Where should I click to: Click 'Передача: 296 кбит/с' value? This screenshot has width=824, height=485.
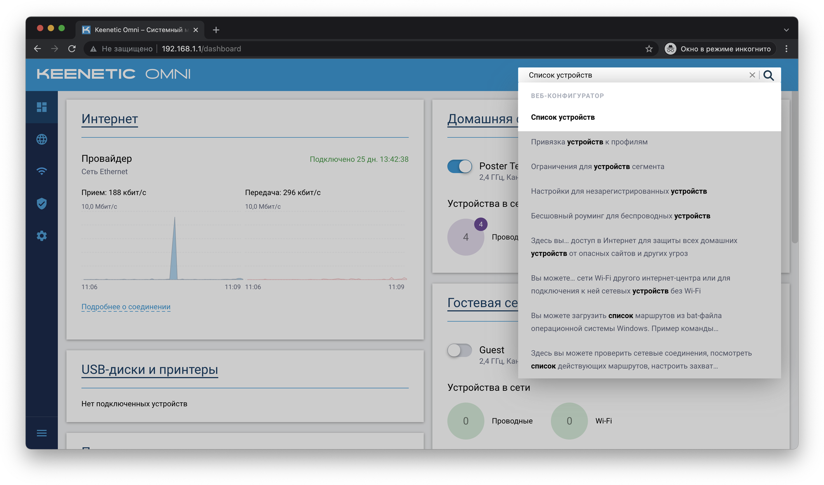point(283,192)
